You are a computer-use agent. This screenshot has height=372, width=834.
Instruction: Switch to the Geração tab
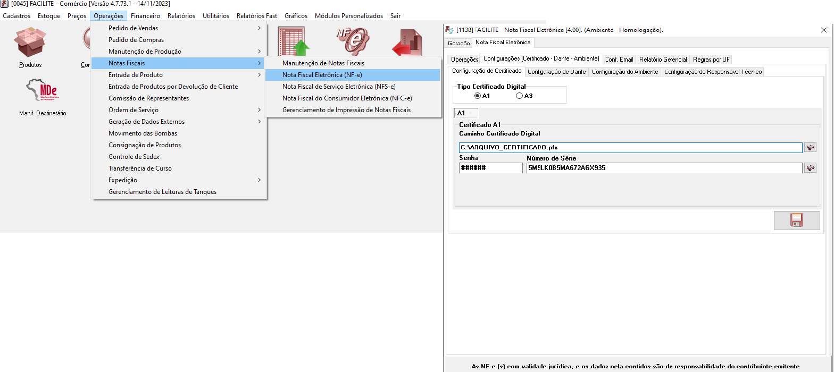pyautogui.click(x=458, y=43)
